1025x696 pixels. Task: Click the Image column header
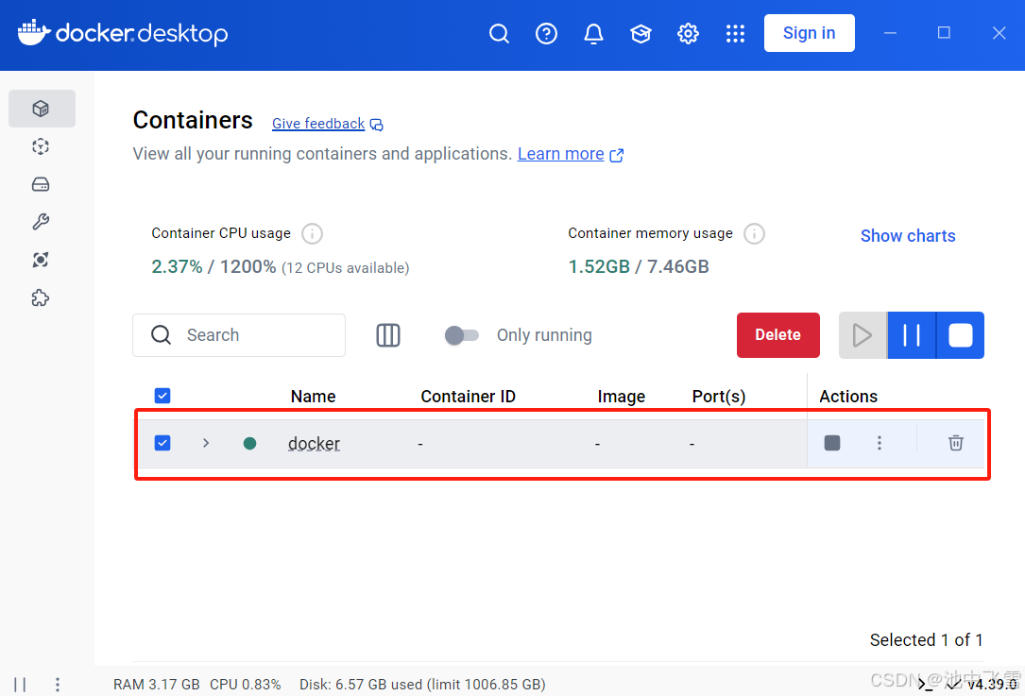621,397
